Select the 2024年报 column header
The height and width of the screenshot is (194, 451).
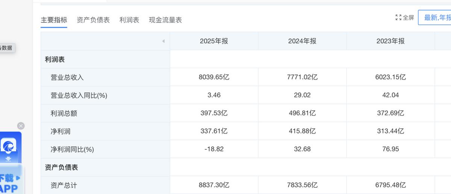coord(302,41)
